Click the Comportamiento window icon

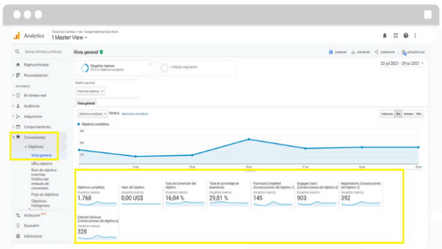[18, 127]
